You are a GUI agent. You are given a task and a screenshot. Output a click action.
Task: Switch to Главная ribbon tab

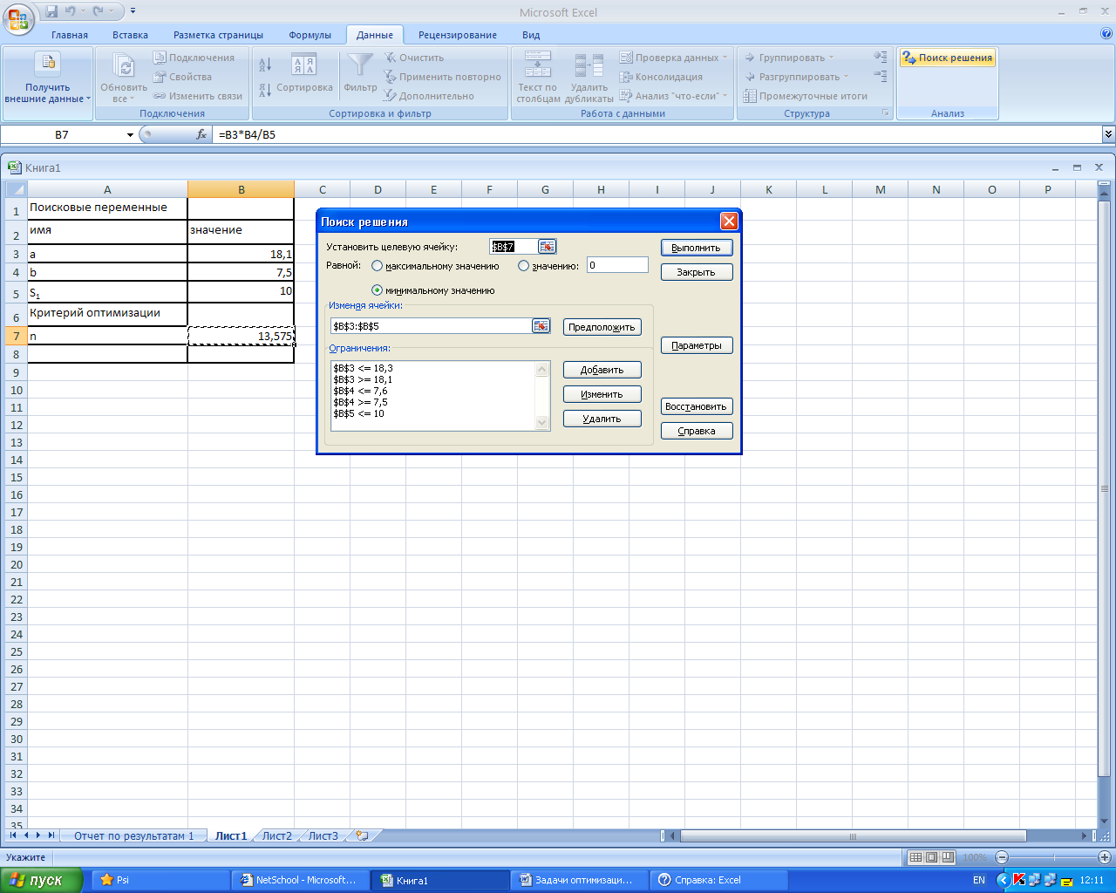[x=70, y=35]
